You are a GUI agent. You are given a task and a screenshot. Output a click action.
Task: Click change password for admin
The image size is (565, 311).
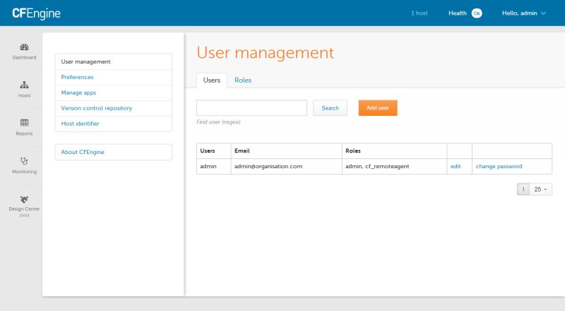[x=499, y=166]
